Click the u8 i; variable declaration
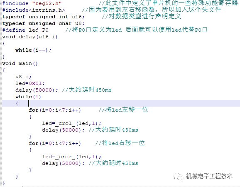Screen dimensions: 240x187 click(x=23, y=77)
